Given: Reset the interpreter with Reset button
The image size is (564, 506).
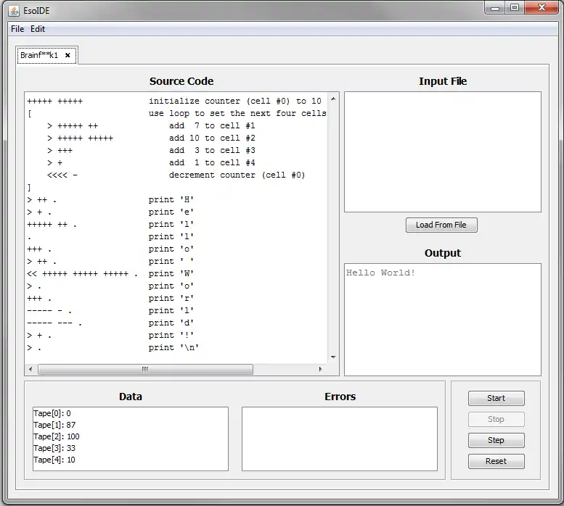Looking at the screenshot, I should tap(496, 461).
